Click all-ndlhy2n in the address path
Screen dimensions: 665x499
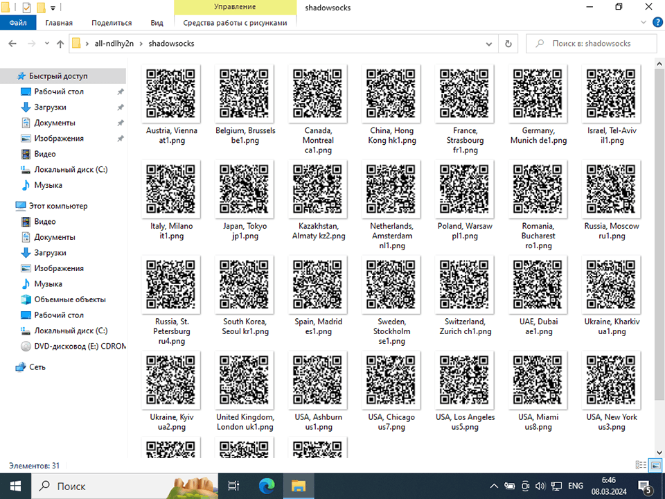click(114, 43)
